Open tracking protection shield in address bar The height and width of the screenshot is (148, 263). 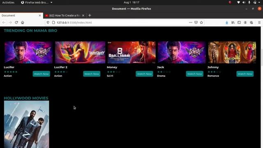[48, 23]
